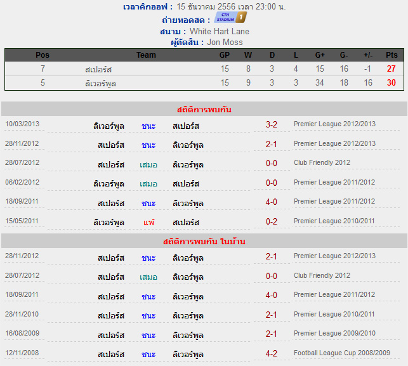Click the Team column header
This screenshot has height=366, width=408.
pos(146,55)
